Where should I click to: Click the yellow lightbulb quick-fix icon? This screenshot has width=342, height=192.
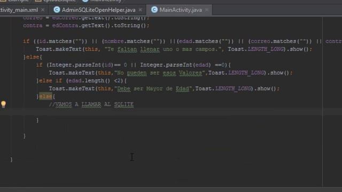pyautogui.click(x=4, y=105)
